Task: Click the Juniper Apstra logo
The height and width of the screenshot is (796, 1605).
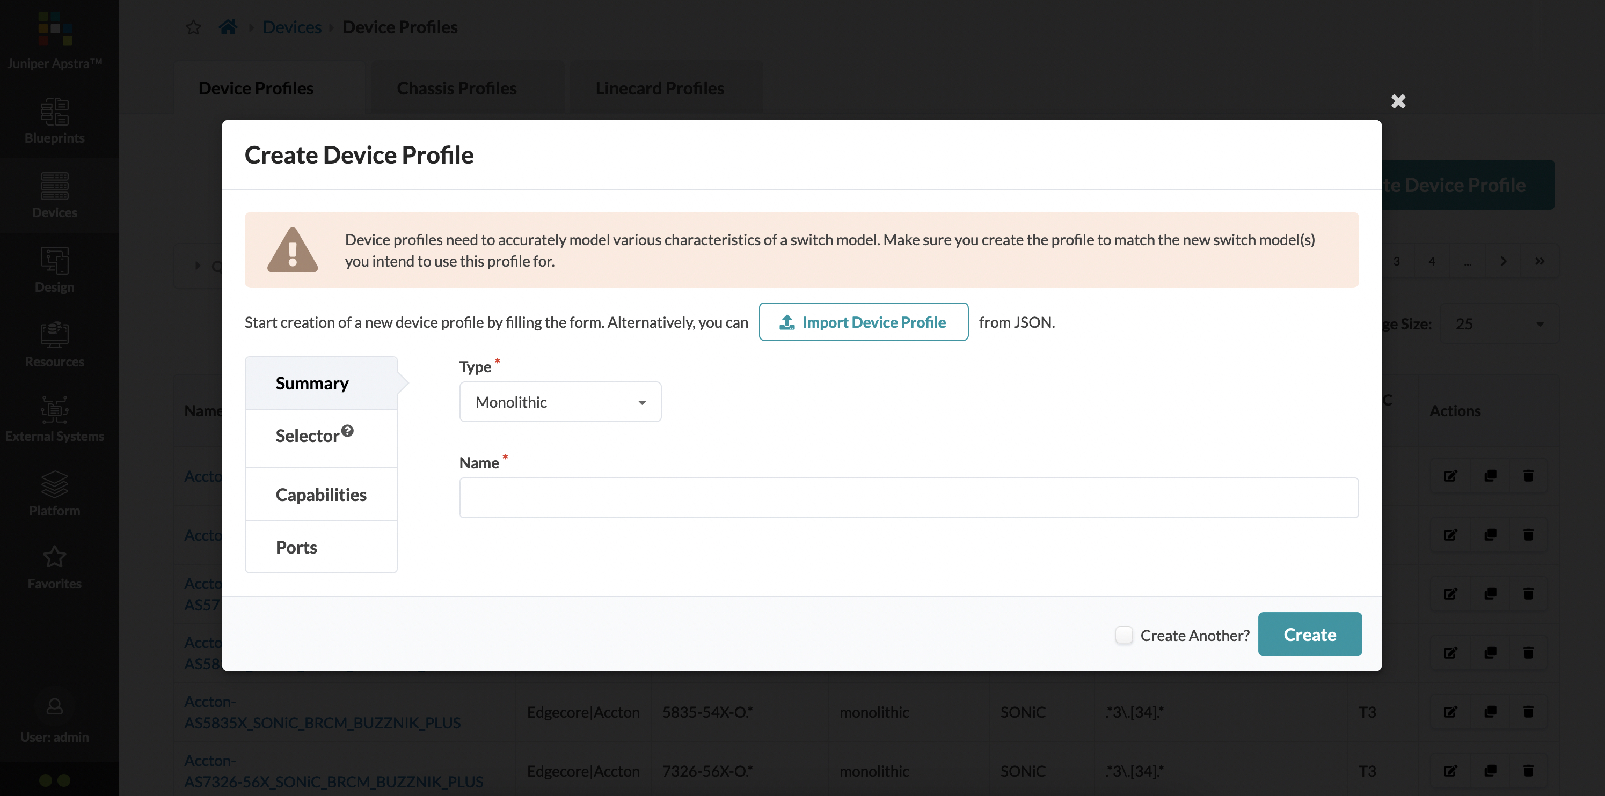Action: pos(55,28)
